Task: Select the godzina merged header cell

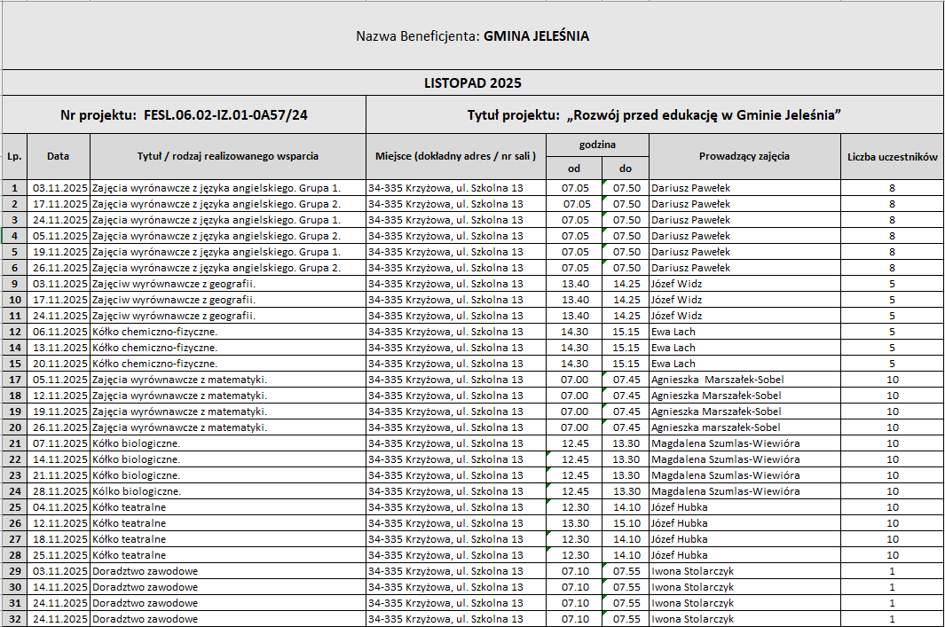Action: (597, 145)
